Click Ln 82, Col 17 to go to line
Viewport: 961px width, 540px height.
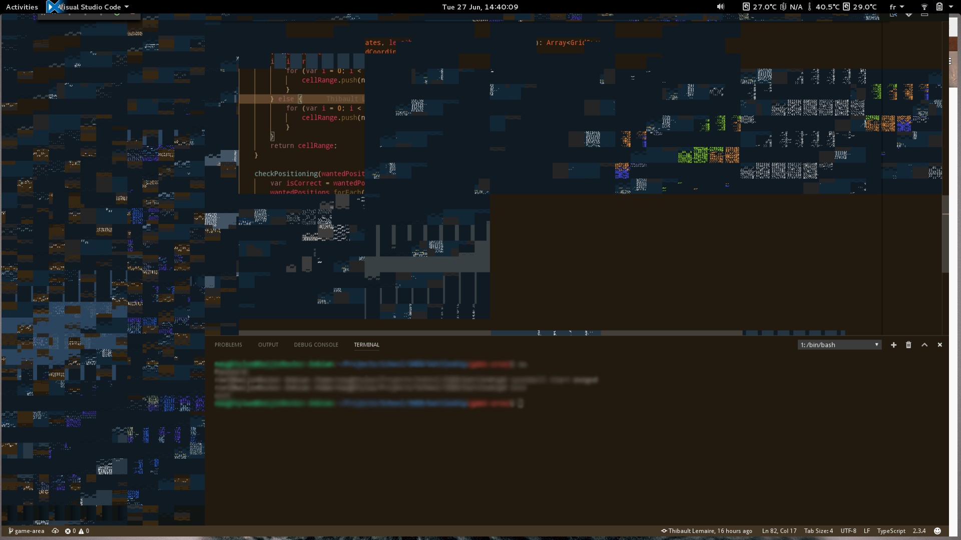tap(779, 531)
